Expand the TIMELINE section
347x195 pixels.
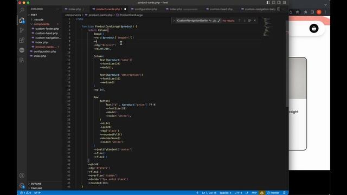36,188
